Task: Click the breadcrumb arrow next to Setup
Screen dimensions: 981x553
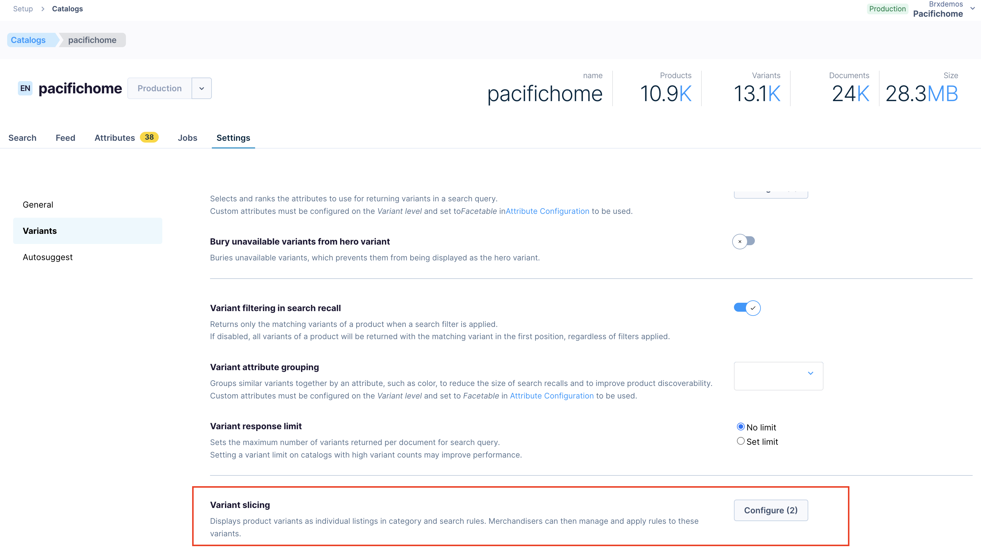Action: pyautogui.click(x=43, y=9)
